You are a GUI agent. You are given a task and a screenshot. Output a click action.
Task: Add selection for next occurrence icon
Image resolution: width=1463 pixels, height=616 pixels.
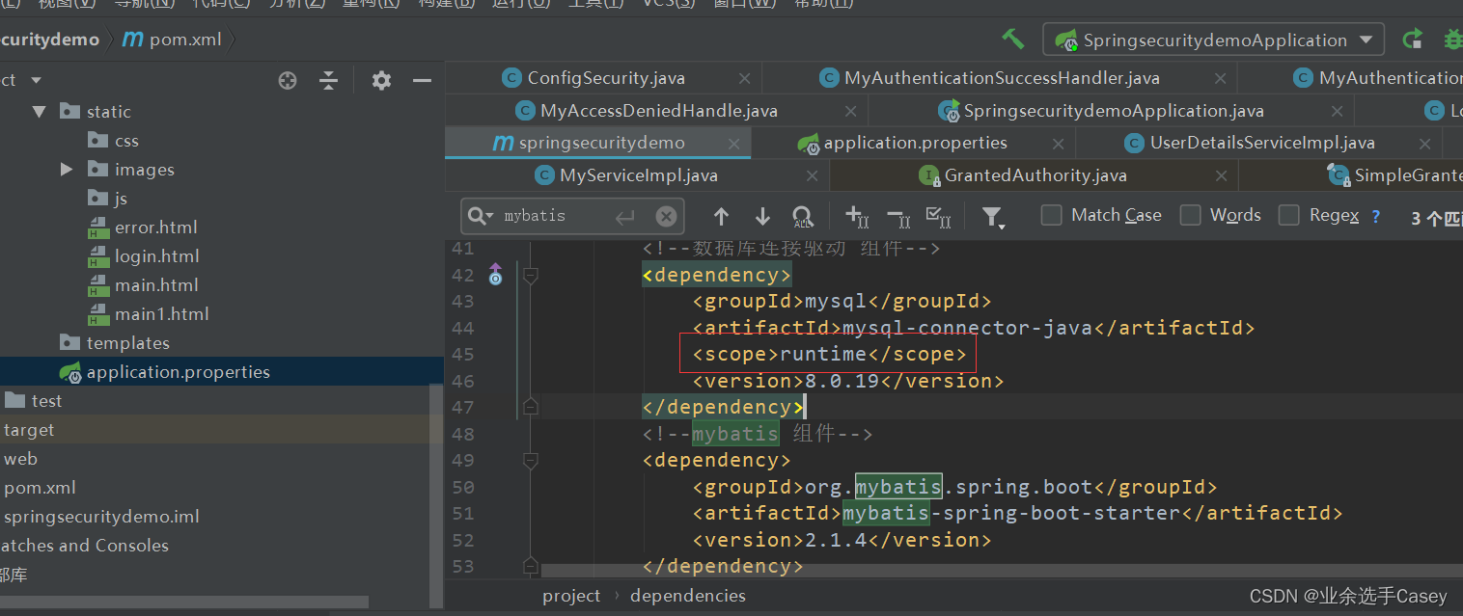(x=857, y=216)
